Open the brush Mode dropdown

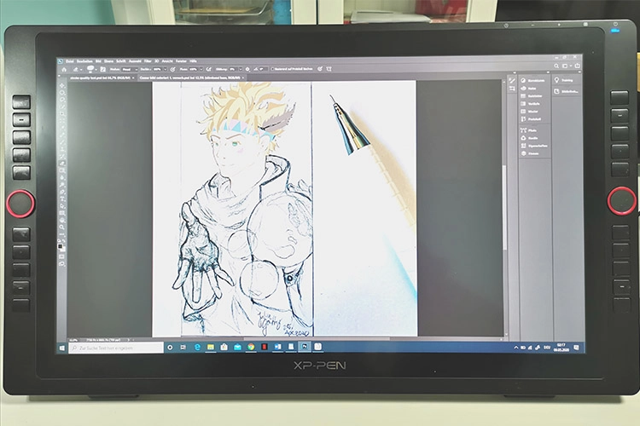coord(131,69)
